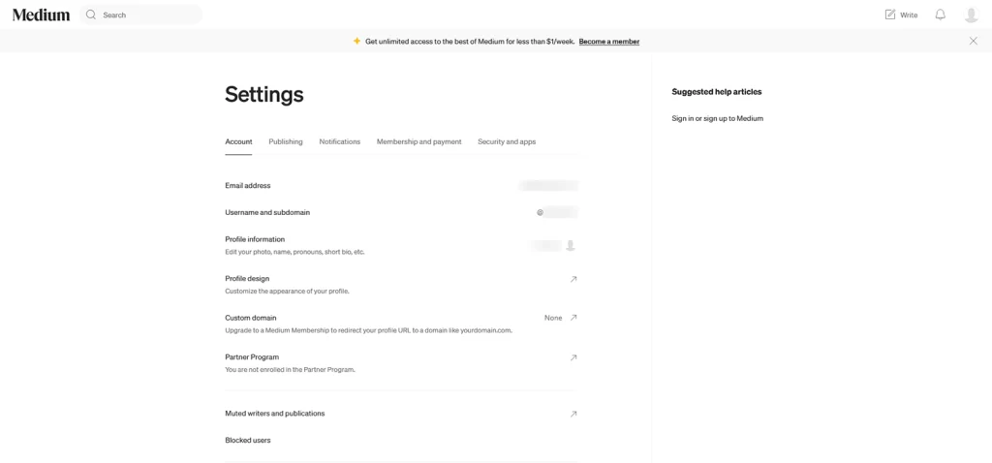The height and width of the screenshot is (463, 992).
Task: Go to Security and apps tab
Action: [x=507, y=141]
